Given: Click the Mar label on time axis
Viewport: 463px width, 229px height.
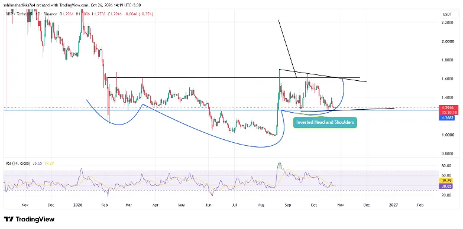Looking at the screenshot, I should click(x=128, y=205).
